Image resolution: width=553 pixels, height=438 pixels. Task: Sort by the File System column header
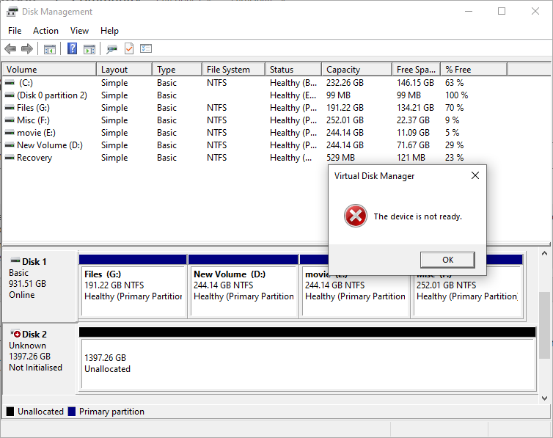[234, 70]
